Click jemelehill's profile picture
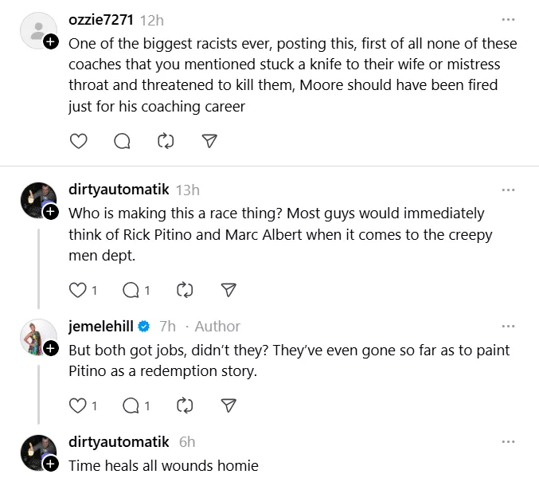539x478 pixels. 37,337
